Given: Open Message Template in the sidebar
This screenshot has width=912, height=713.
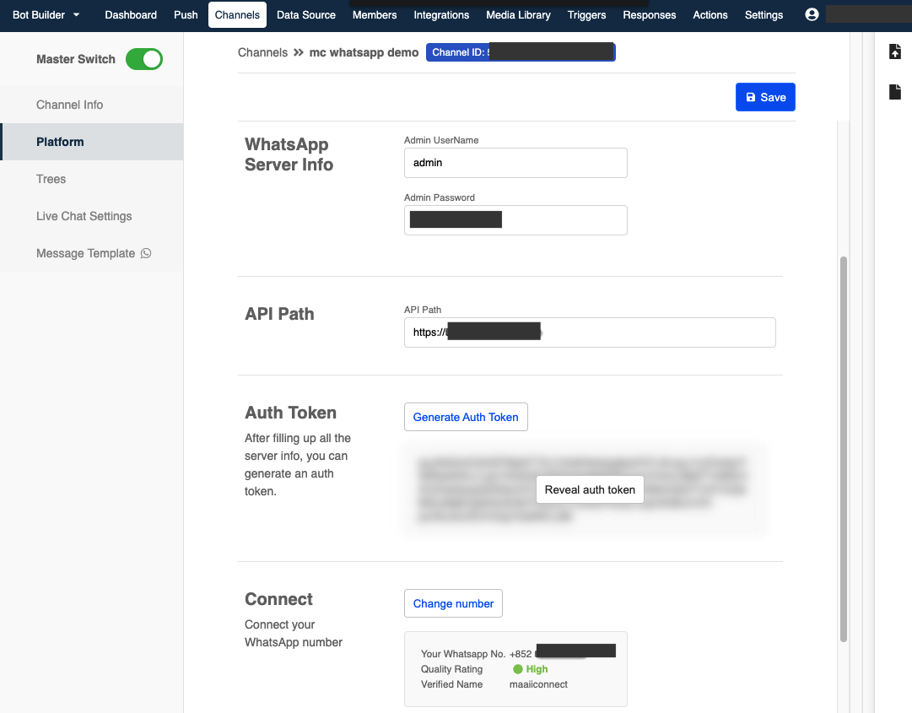Looking at the screenshot, I should tap(92, 254).
